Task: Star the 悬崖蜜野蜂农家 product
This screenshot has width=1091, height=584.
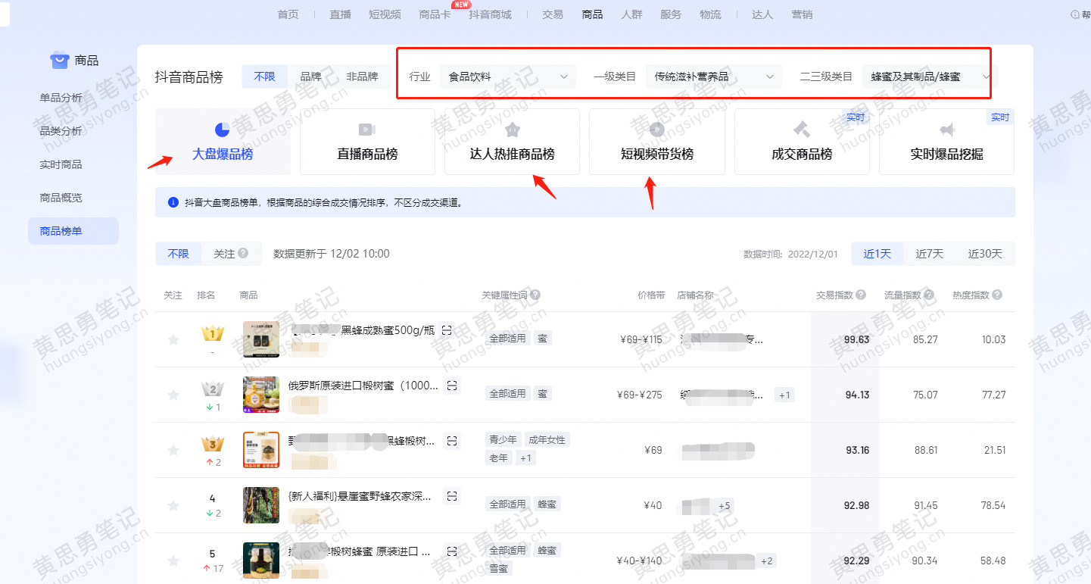Action: click(x=173, y=506)
